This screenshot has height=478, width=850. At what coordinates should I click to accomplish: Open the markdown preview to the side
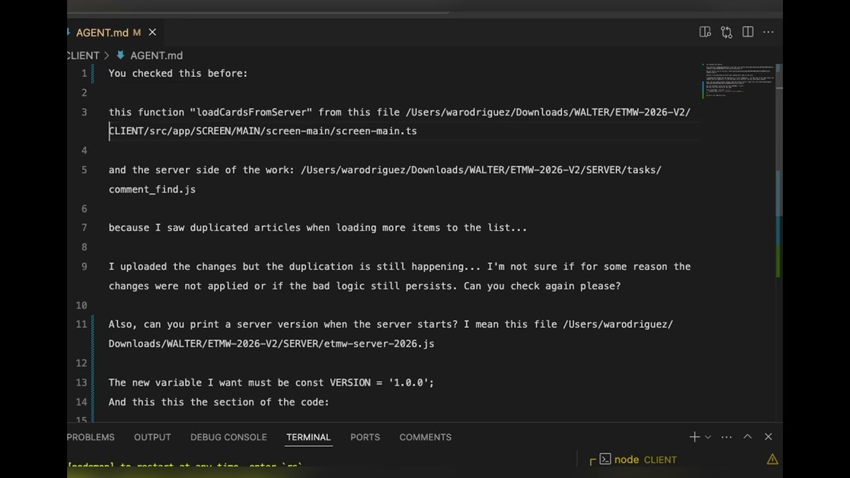pyautogui.click(x=705, y=32)
